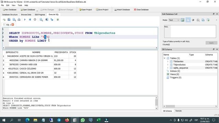219x123 pixels.
Task: Click the Windows Start button
Action: pos(4,120)
